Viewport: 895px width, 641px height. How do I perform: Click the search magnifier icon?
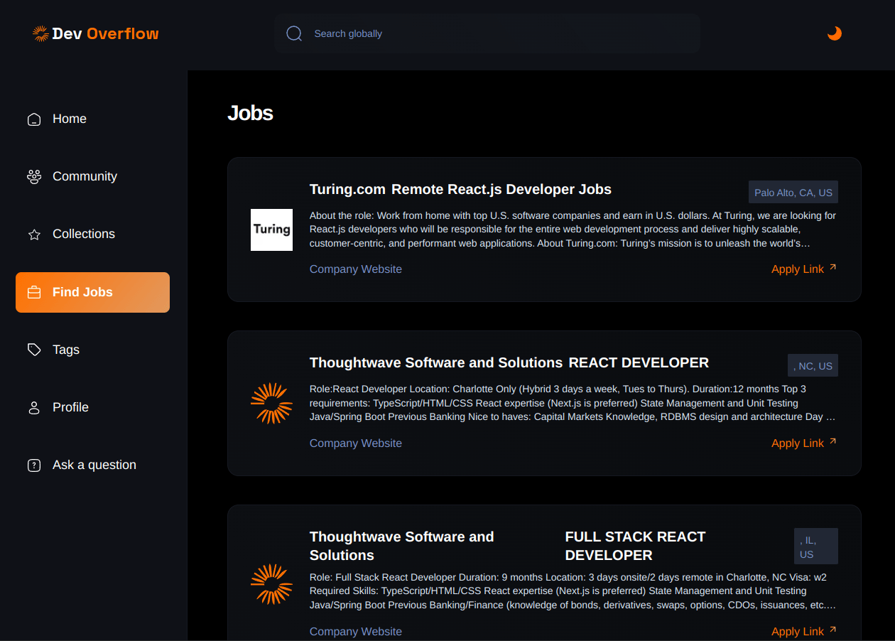pyautogui.click(x=294, y=33)
